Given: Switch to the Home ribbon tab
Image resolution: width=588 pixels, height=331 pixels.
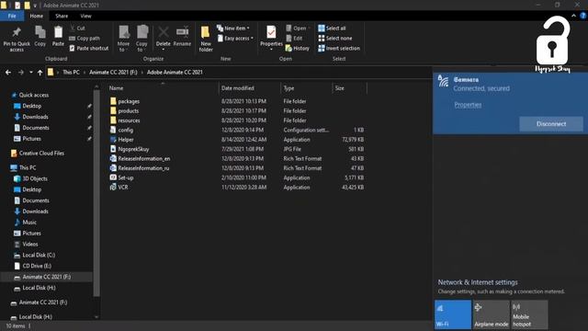Looking at the screenshot, I should tap(37, 16).
